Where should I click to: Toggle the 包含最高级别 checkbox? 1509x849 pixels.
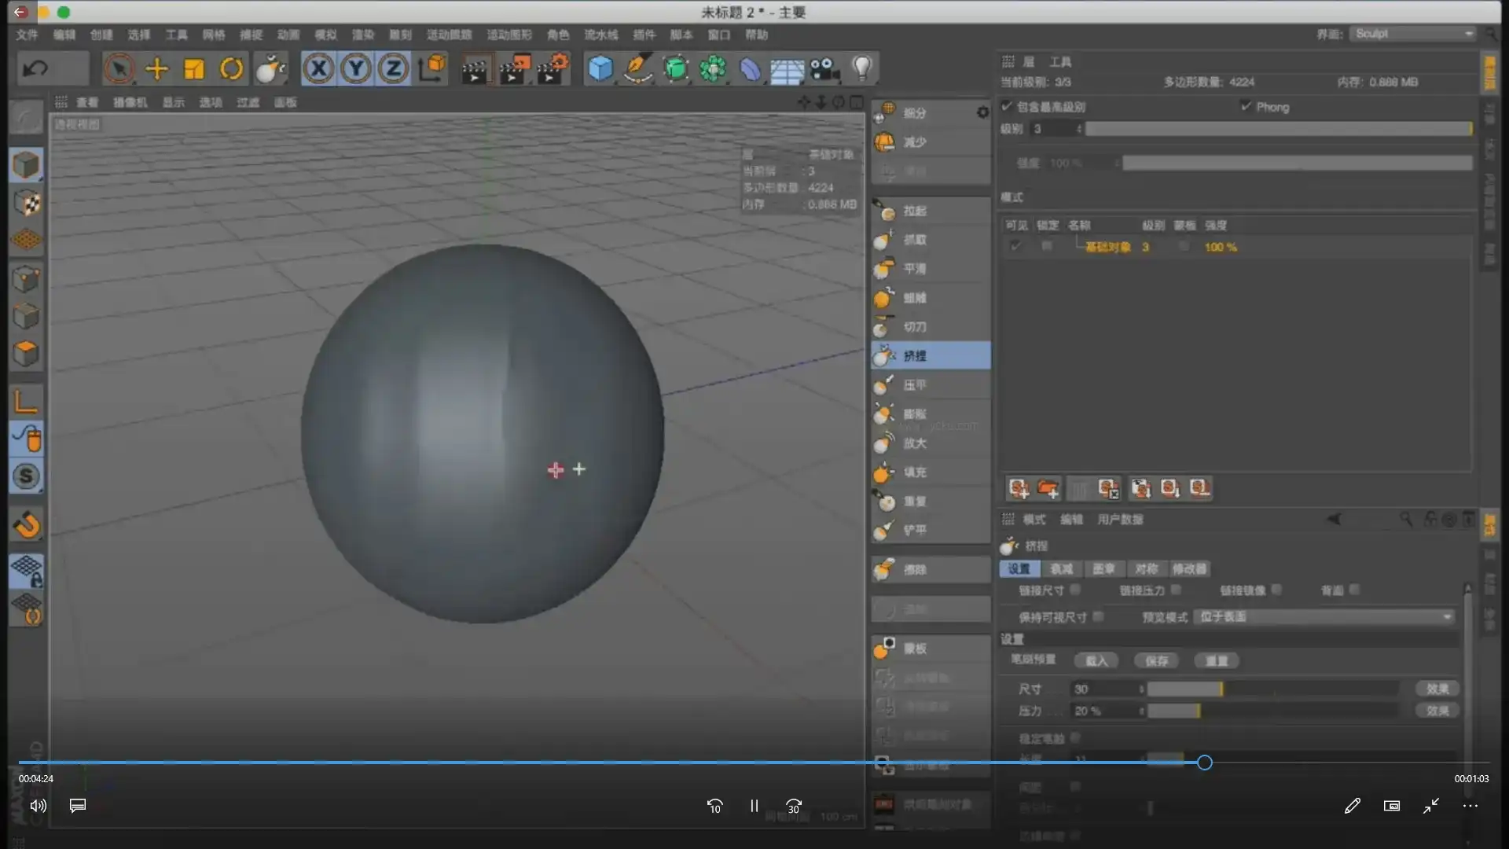coord(1007,106)
